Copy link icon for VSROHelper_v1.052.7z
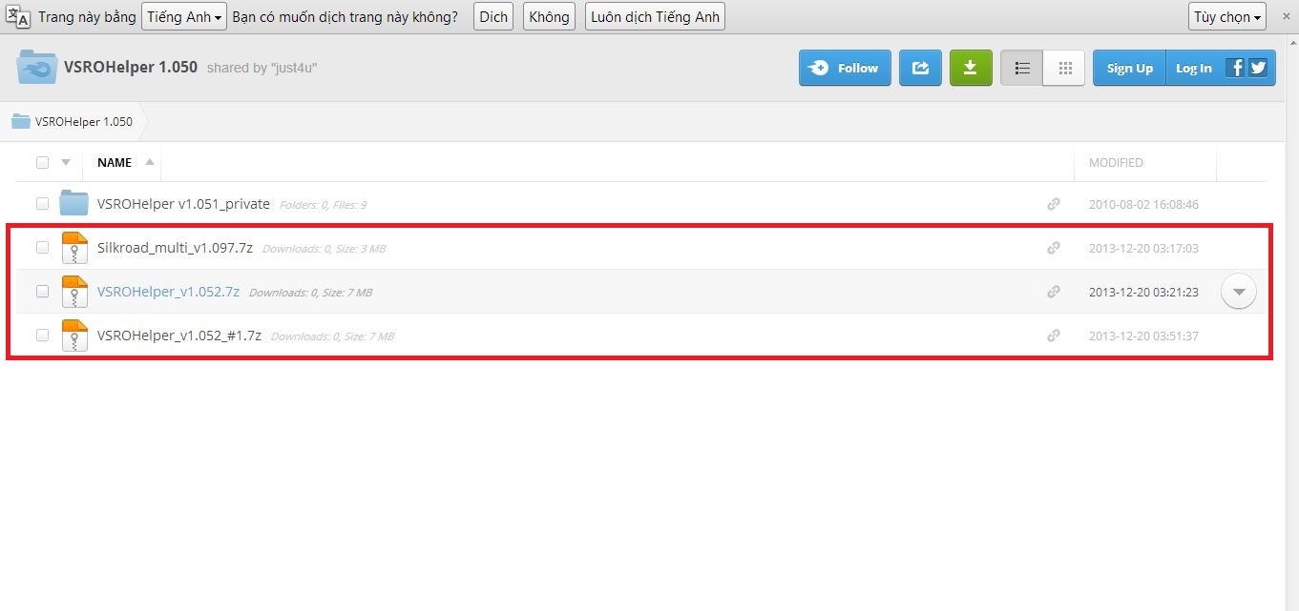The image size is (1299, 611). point(1054,292)
